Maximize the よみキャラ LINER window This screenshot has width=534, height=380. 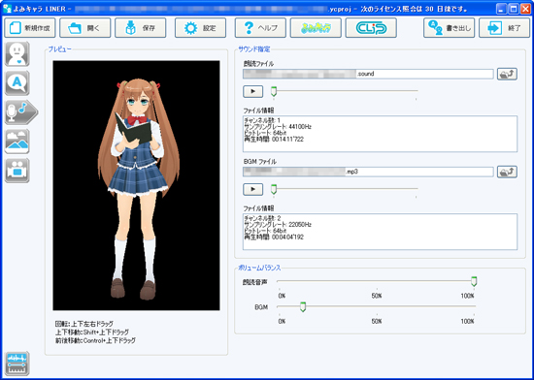click(x=514, y=9)
